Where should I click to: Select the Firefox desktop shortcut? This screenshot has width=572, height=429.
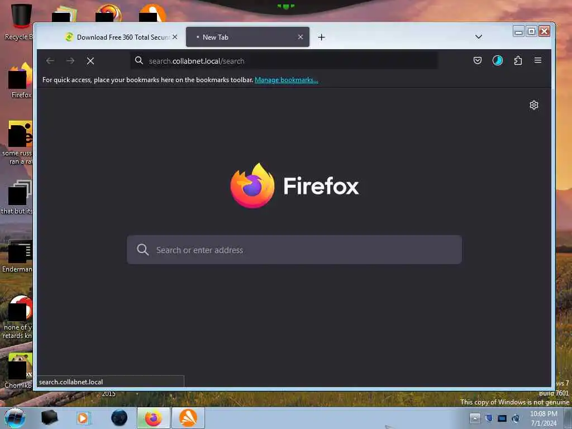(x=21, y=80)
